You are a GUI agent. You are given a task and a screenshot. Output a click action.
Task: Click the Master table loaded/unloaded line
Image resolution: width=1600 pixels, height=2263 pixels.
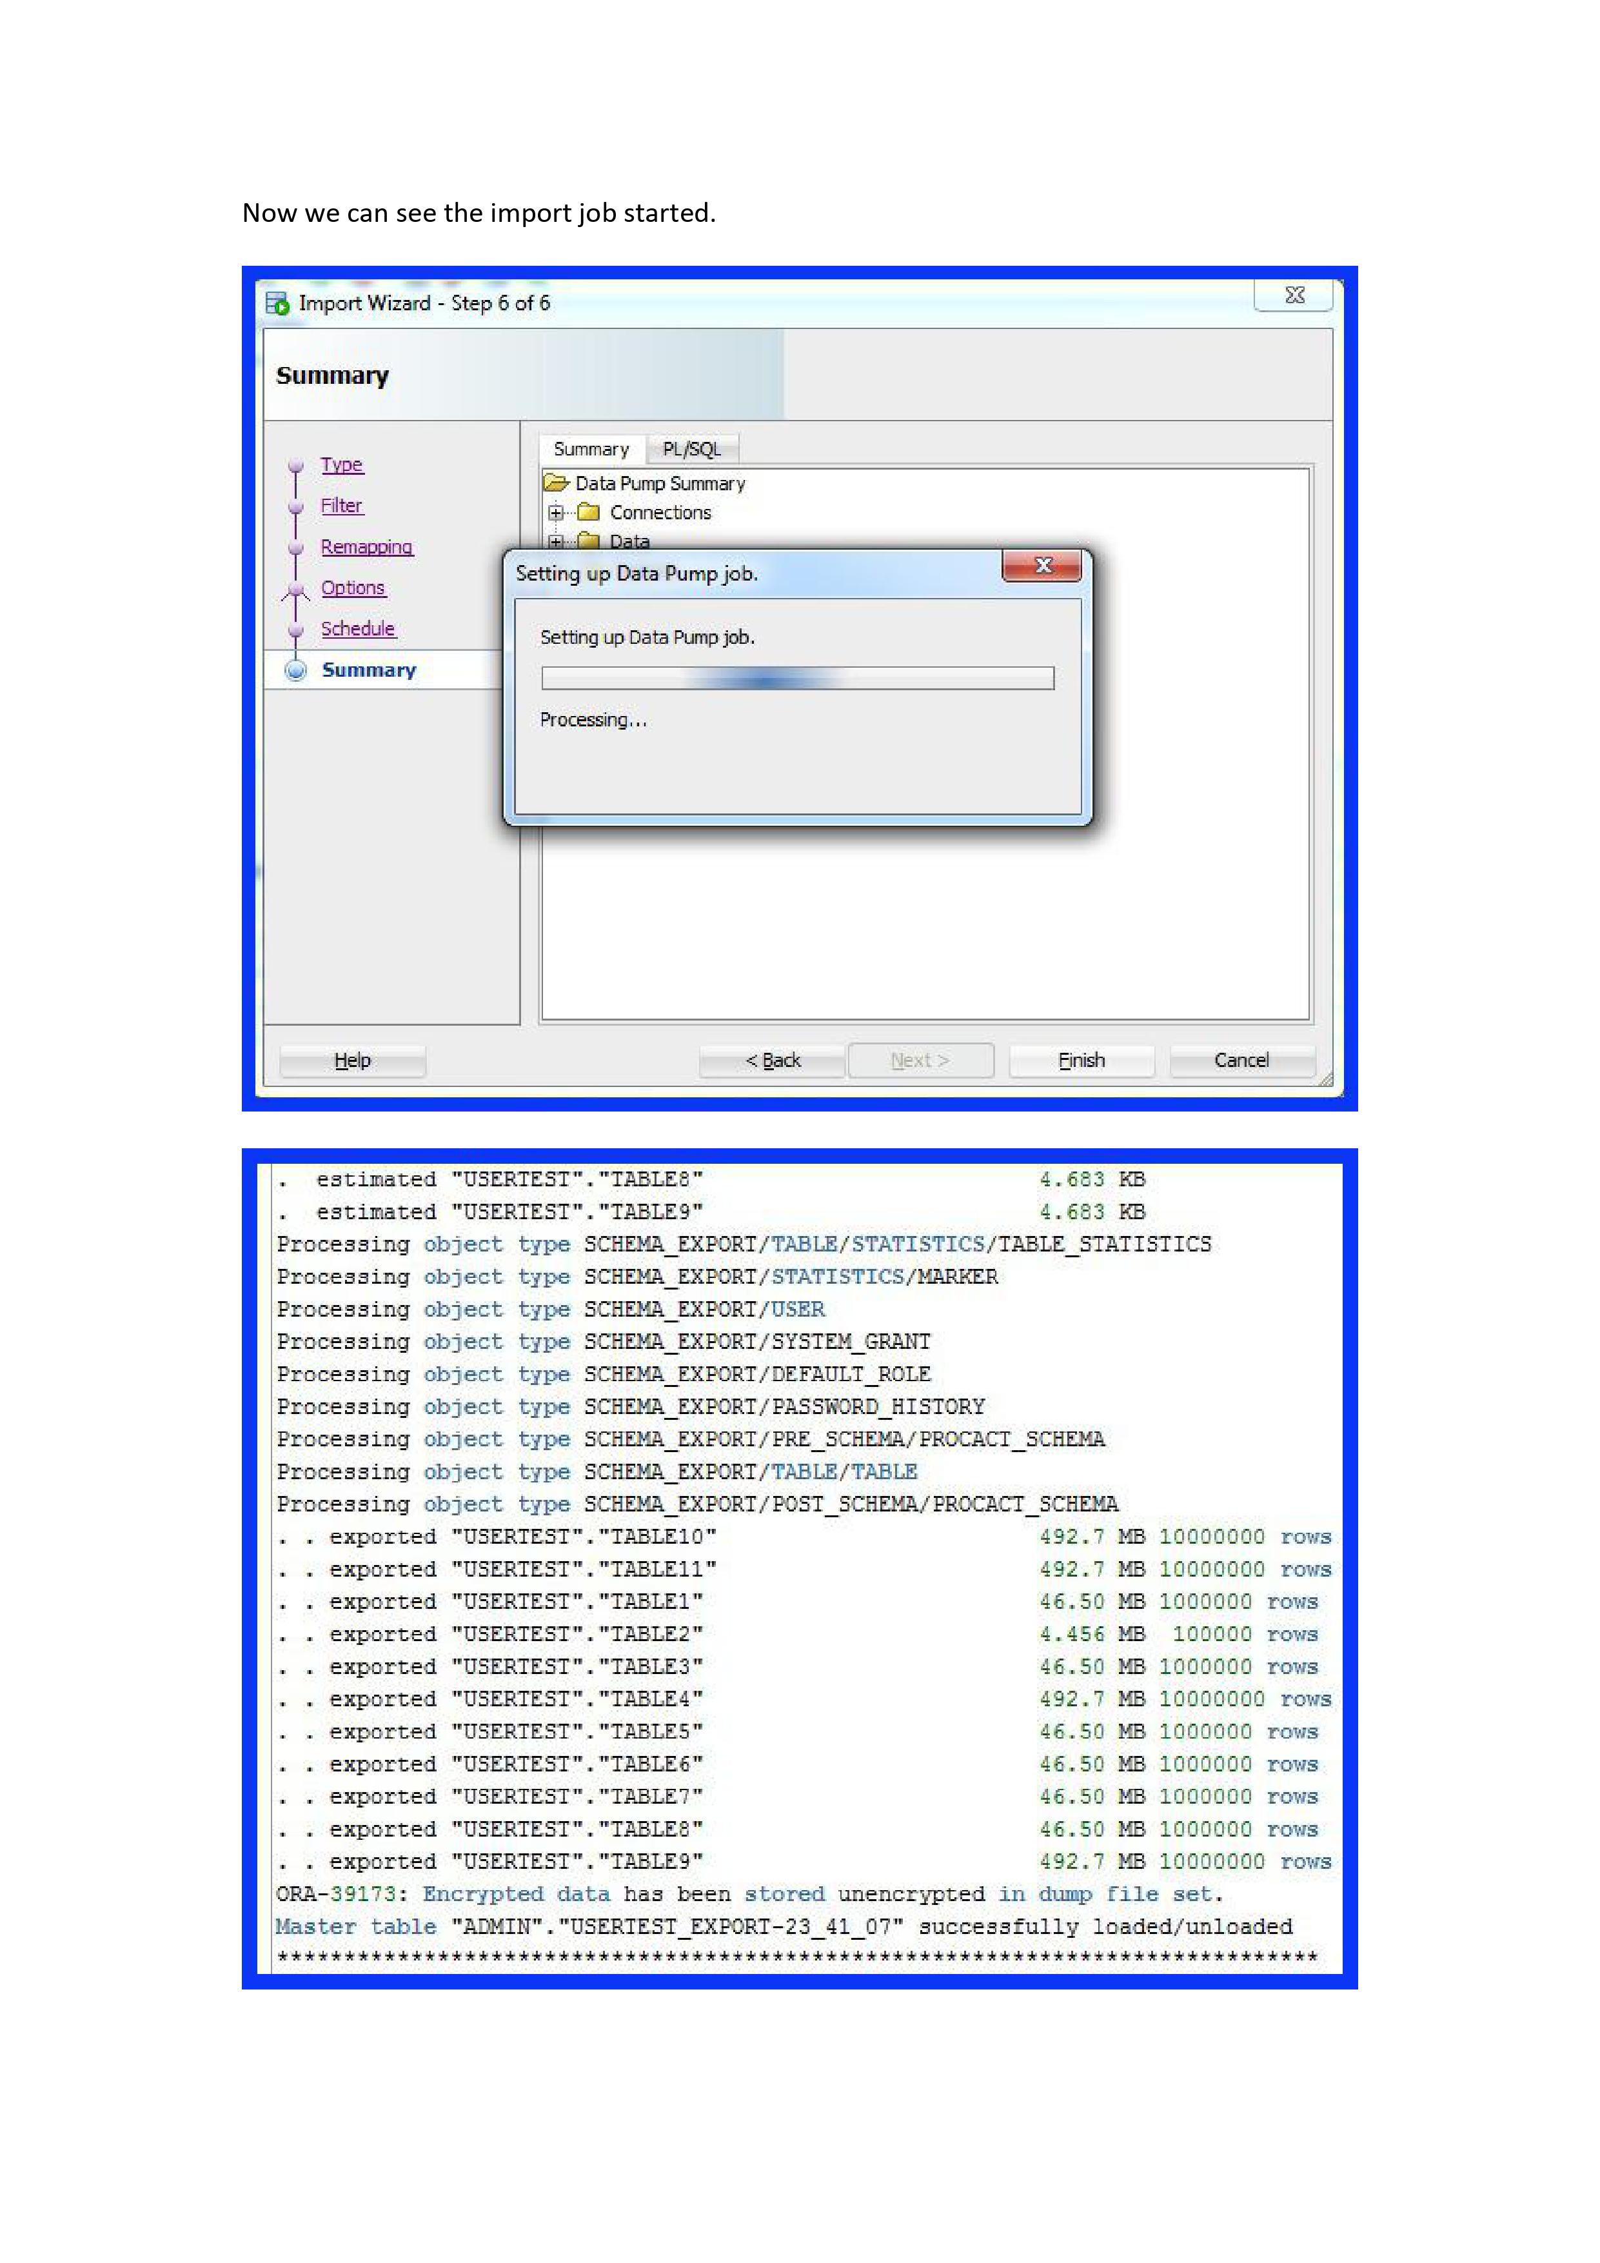point(784,1927)
